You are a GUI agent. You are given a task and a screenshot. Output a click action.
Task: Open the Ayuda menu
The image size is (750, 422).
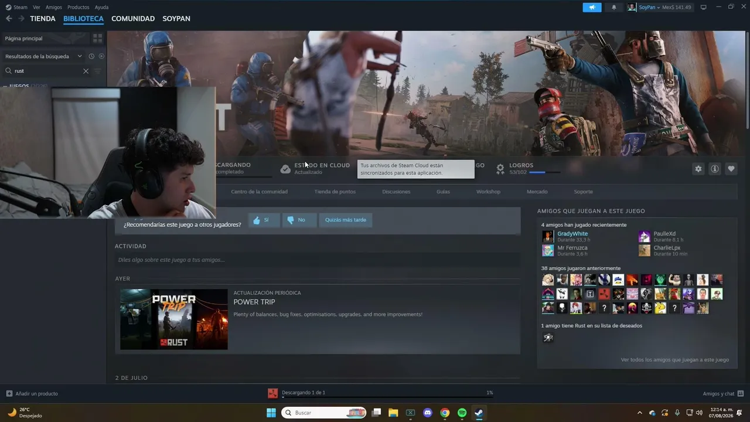pos(101,8)
